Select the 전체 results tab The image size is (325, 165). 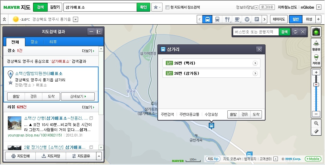(15, 42)
